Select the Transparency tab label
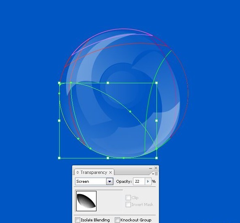The image size is (240, 223). (94, 172)
